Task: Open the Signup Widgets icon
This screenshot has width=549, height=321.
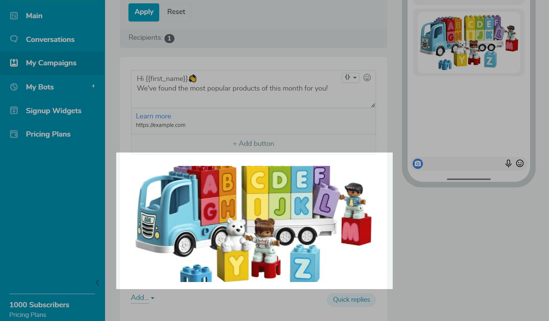Action: tap(14, 111)
